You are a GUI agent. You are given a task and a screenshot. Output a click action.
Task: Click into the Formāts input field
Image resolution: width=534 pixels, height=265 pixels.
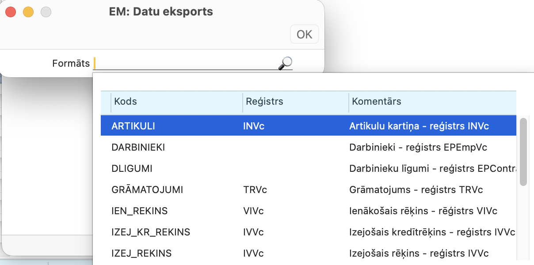(x=186, y=64)
